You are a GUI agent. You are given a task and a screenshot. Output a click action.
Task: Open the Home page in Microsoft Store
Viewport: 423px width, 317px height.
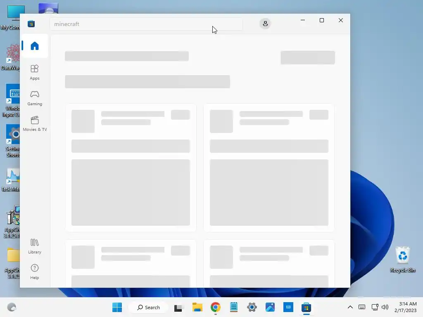pyautogui.click(x=35, y=46)
